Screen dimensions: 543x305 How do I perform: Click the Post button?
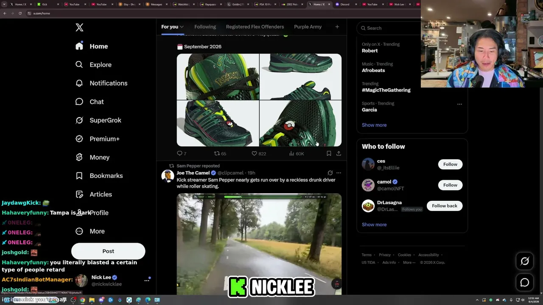(108, 251)
